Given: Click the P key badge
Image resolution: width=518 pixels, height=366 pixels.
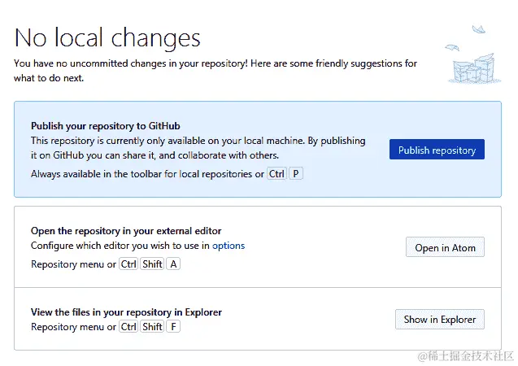Looking at the screenshot, I should point(296,174).
